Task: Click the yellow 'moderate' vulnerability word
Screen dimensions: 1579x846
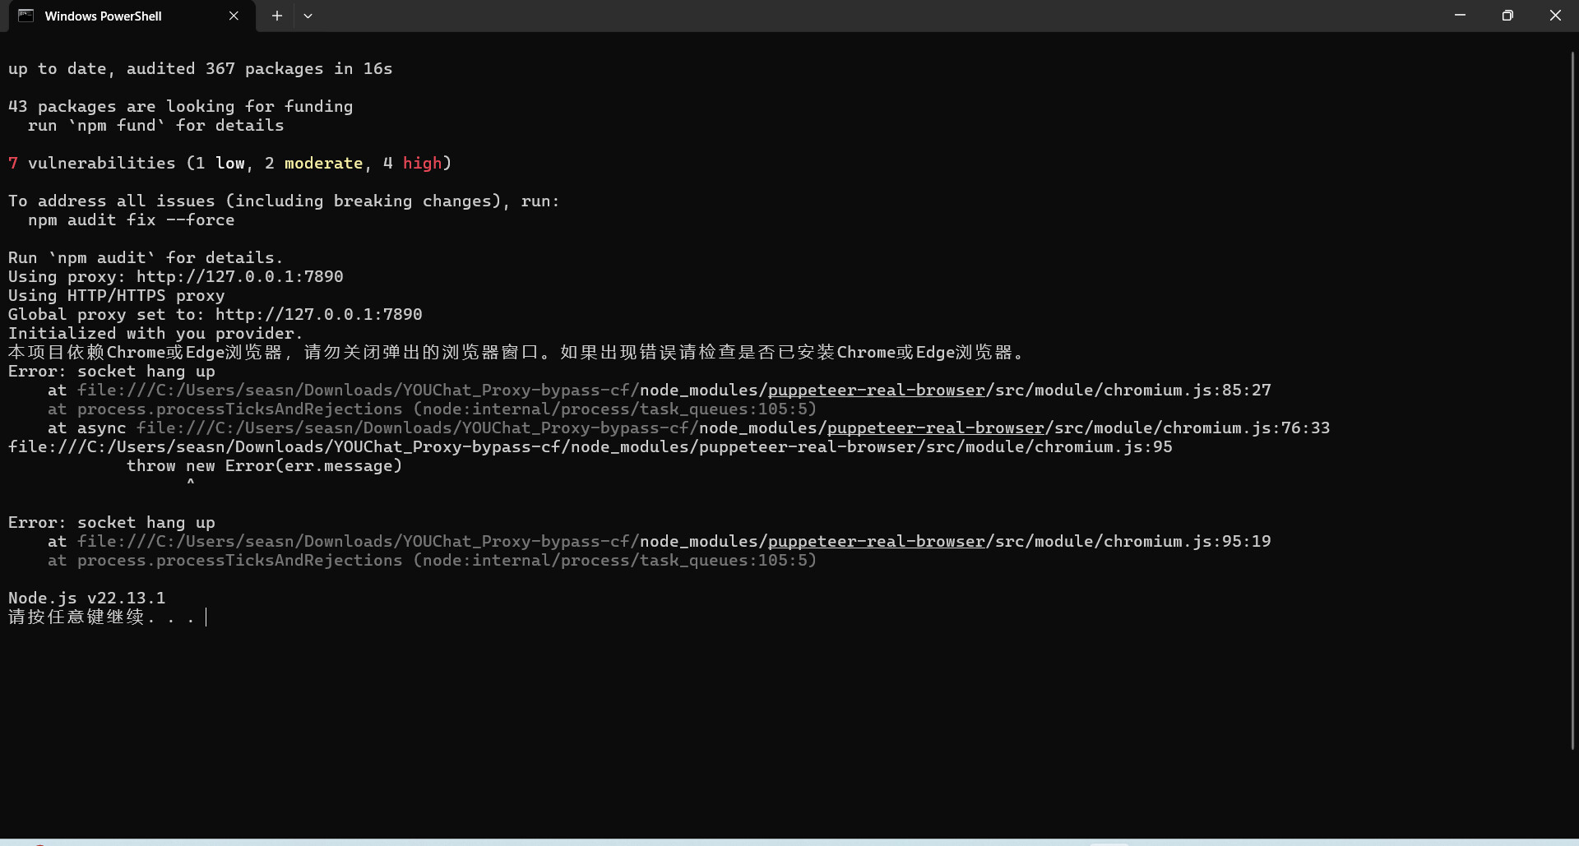Action: (x=323, y=164)
